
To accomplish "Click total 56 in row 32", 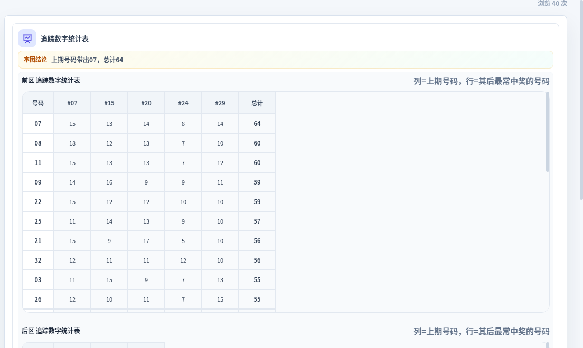I will click(x=257, y=260).
